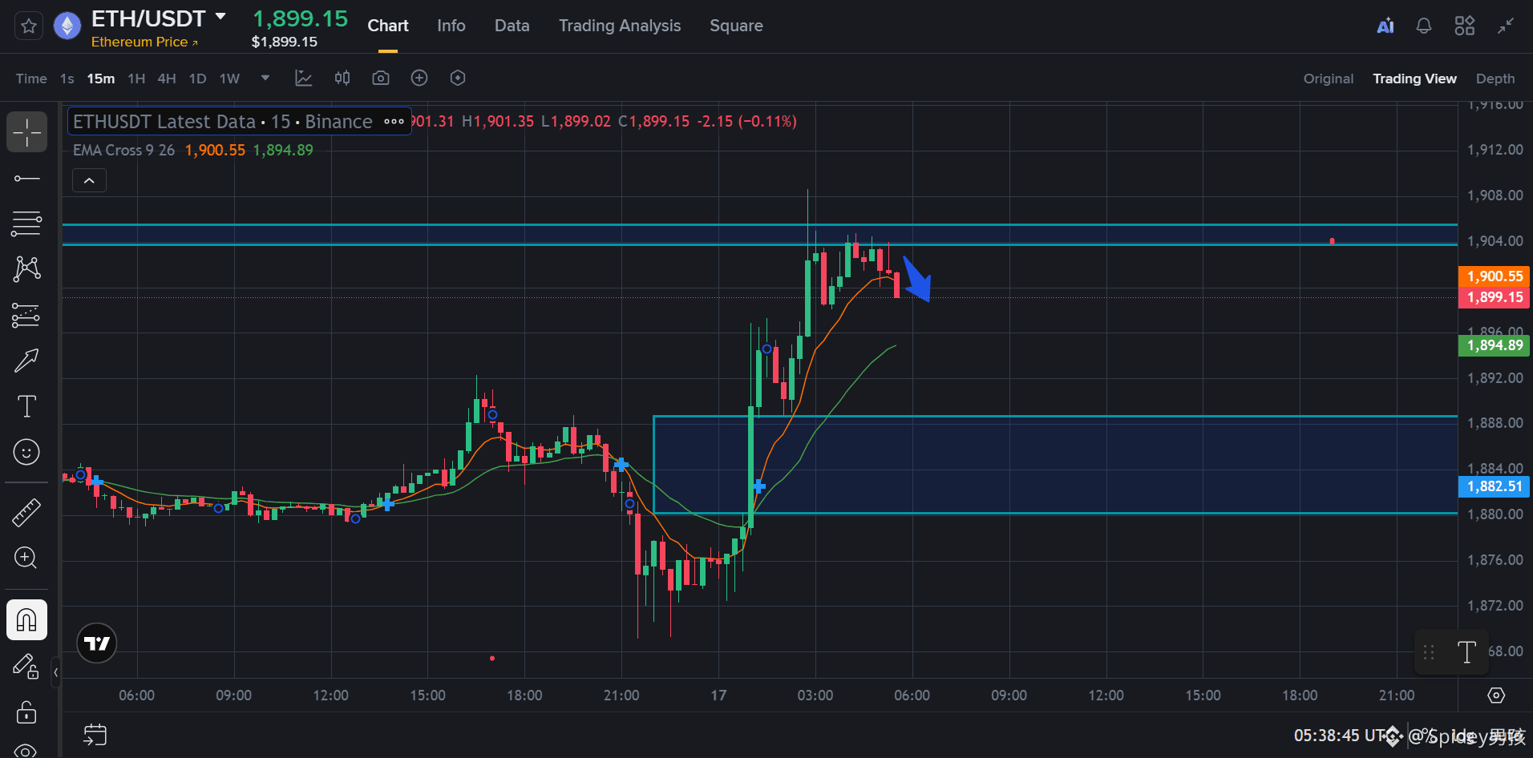Toggle the magnet snap mode
The image size is (1533, 758).
(27, 620)
